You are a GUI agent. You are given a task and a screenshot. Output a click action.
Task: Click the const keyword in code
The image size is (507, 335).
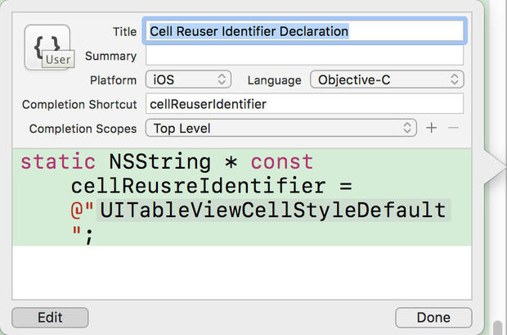pos(281,161)
